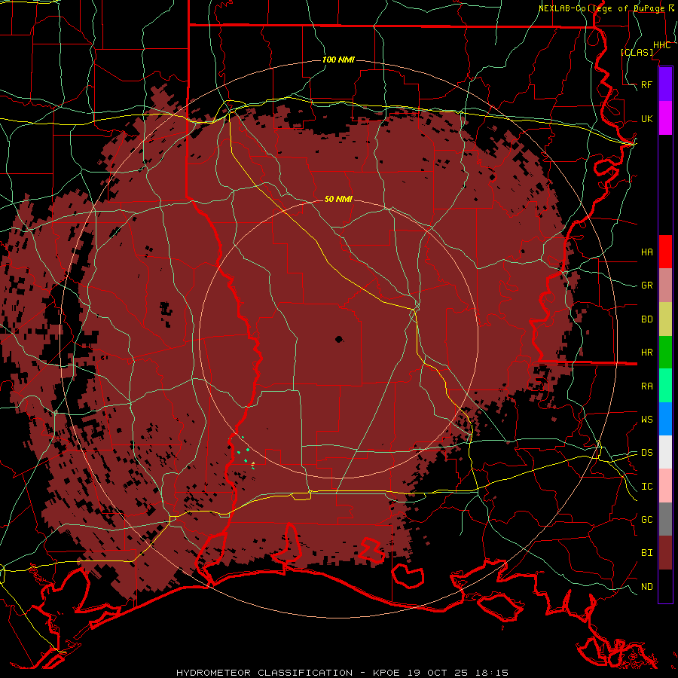Click the 100 NMI range ring label

click(338, 60)
